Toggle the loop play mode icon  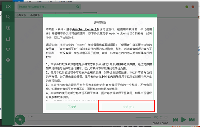[x=161, y=117]
